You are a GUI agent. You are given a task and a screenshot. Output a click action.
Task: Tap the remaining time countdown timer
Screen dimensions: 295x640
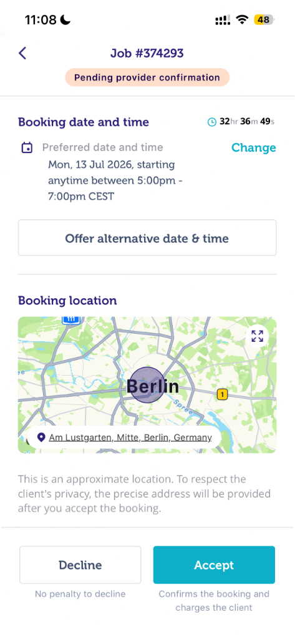(x=241, y=122)
